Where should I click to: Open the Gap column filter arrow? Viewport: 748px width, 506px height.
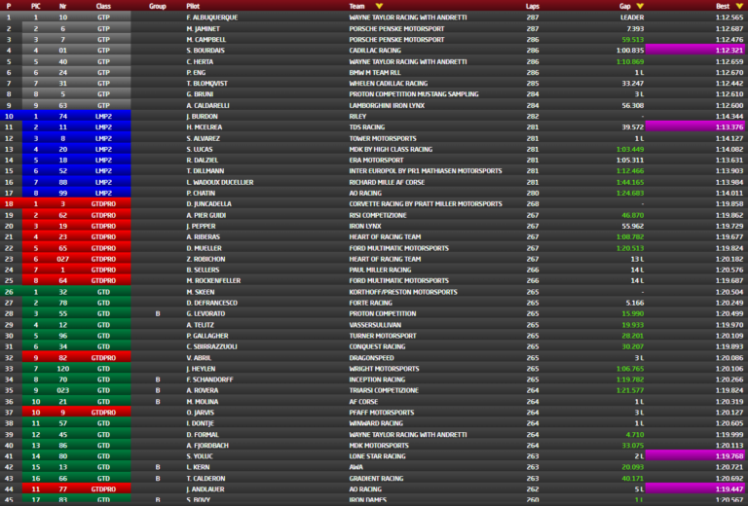coord(640,6)
